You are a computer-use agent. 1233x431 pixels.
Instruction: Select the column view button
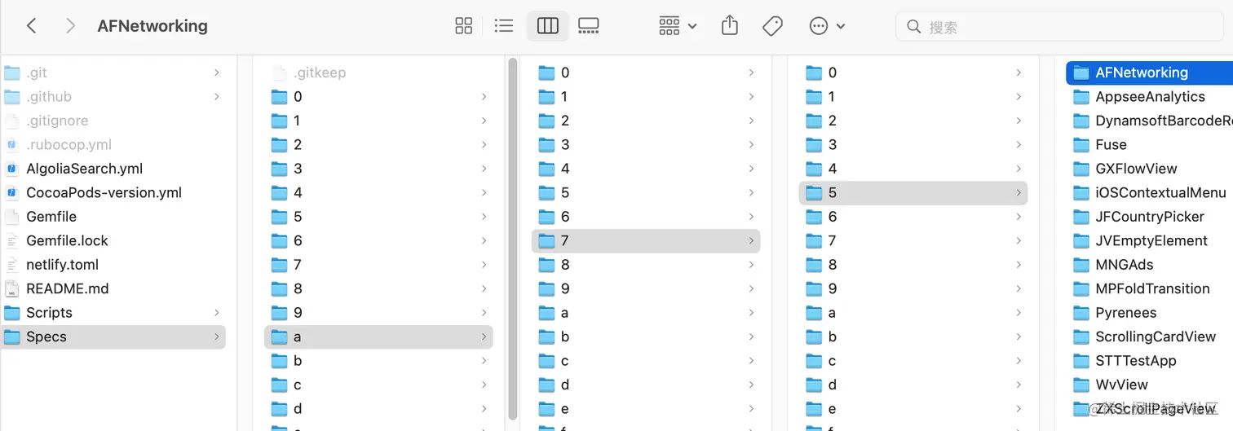coord(547,26)
